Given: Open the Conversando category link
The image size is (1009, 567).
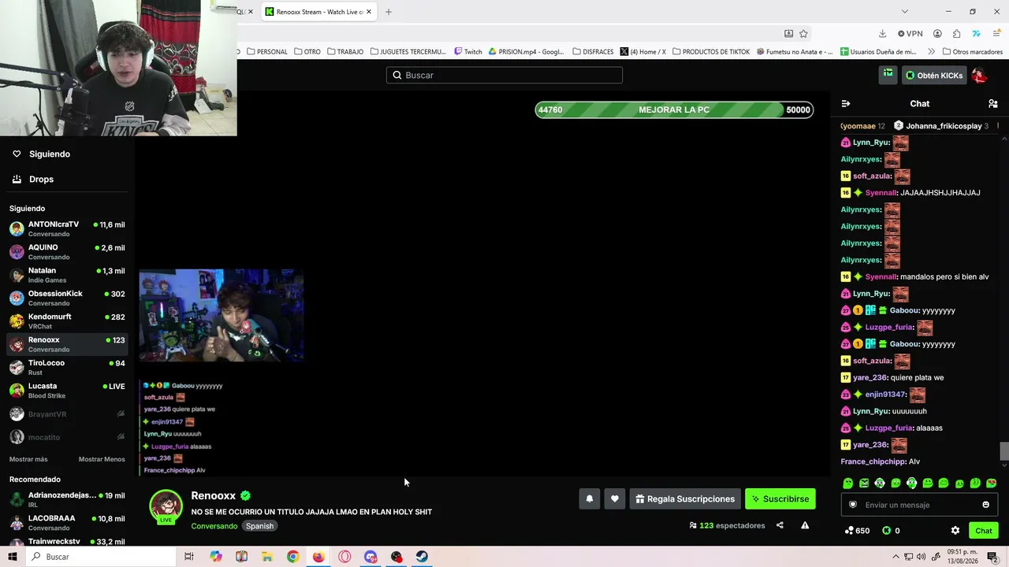Looking at the screenshot, I should (x=214, y=526).
